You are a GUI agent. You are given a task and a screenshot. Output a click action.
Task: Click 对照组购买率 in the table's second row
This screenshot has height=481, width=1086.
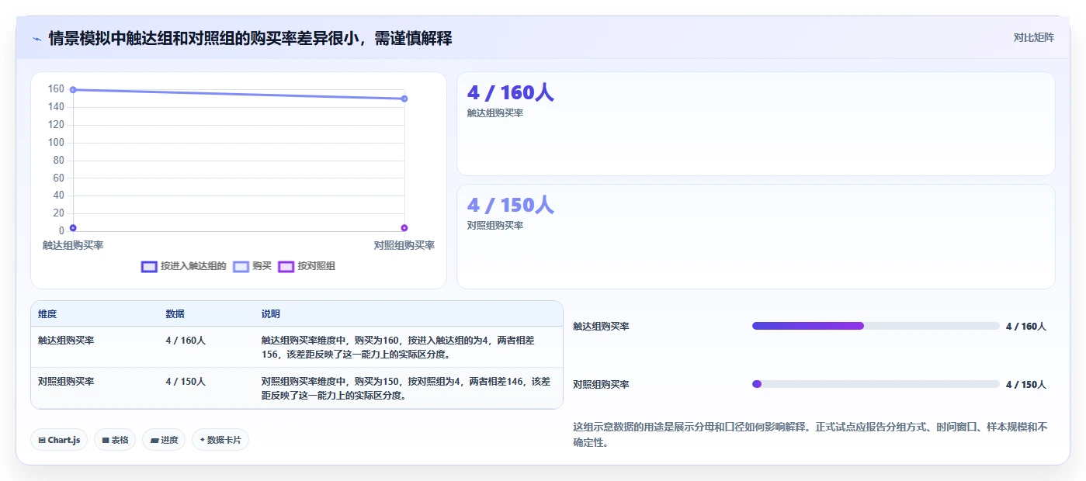pyautogui.click(x=66, y=382)
